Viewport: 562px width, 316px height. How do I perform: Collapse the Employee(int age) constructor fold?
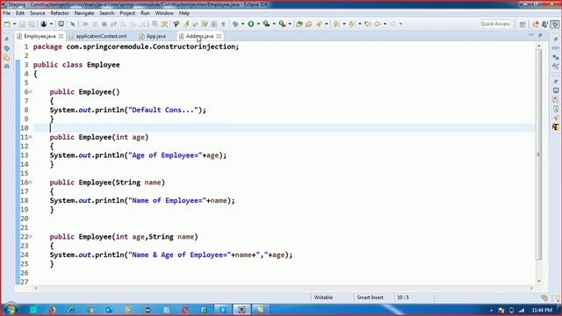coord(31,137)
